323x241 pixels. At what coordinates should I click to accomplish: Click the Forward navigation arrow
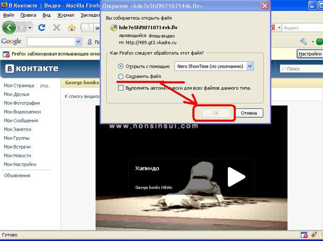click(x=22, y=28)
